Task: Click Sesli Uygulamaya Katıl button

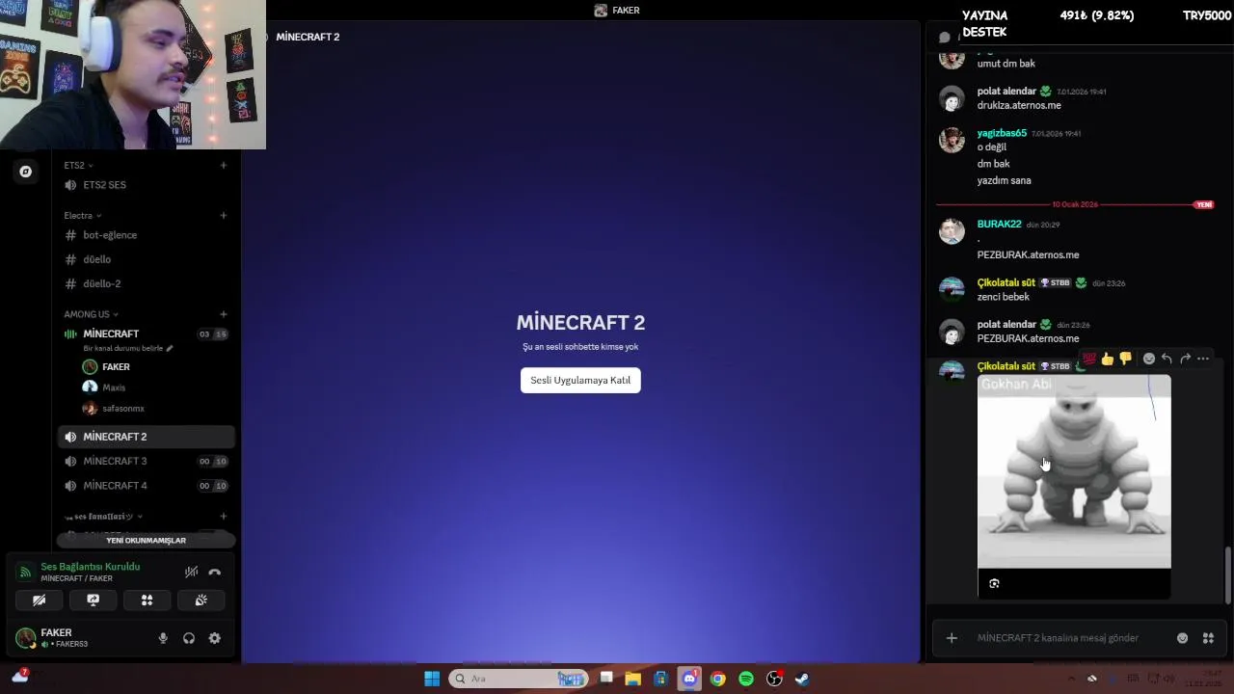Action: coord(580,380)
